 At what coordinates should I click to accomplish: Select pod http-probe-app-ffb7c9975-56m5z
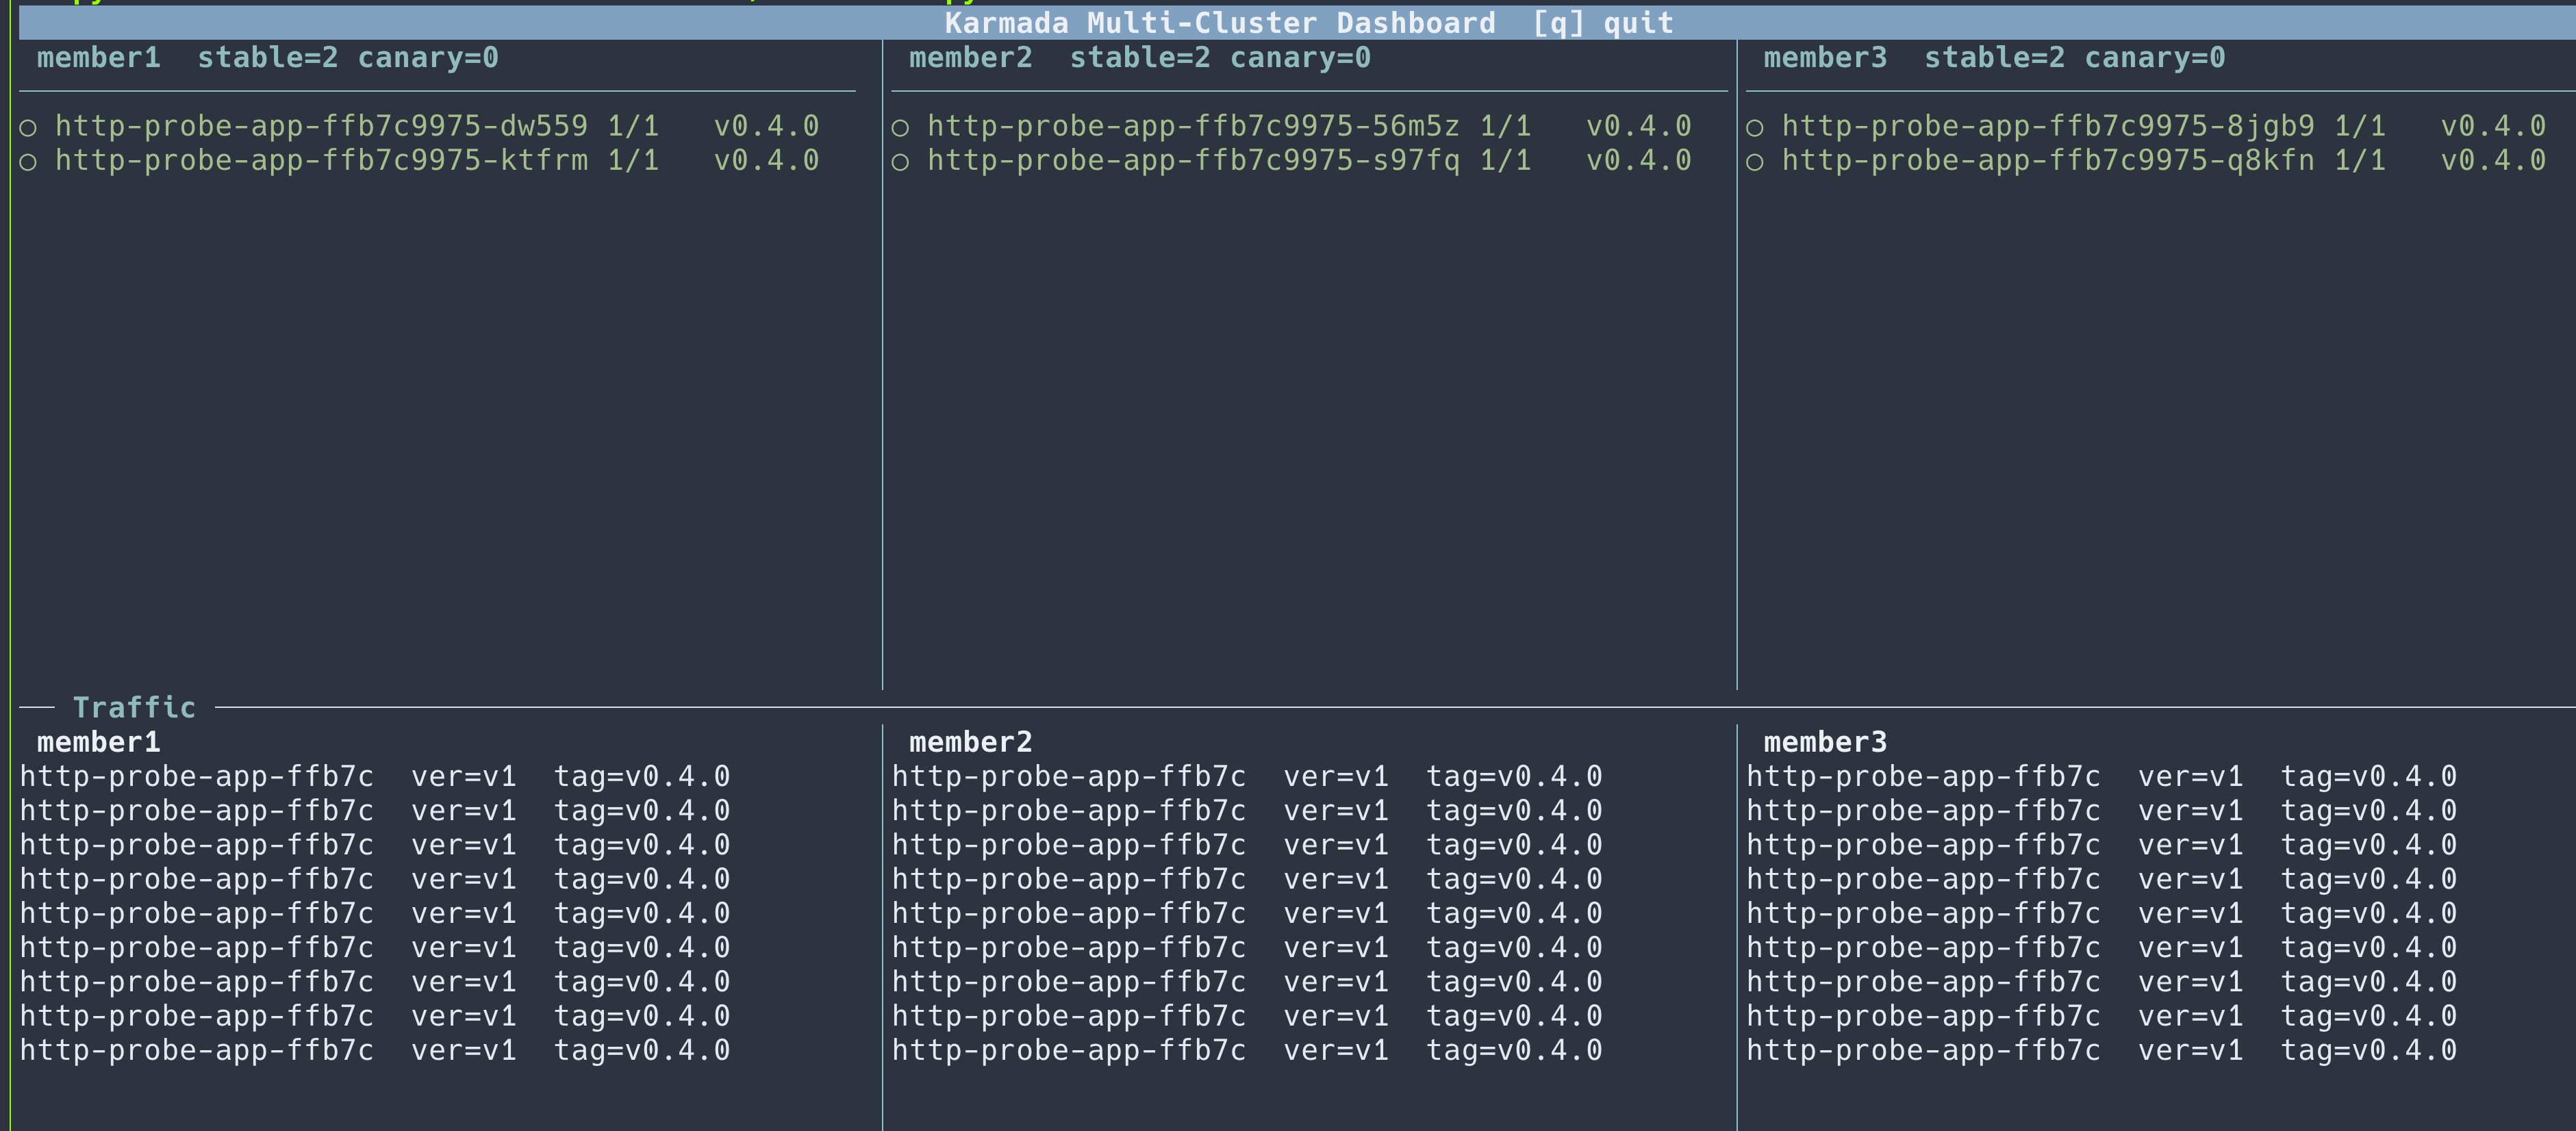pyautogui.click(x=1193, y=126)
